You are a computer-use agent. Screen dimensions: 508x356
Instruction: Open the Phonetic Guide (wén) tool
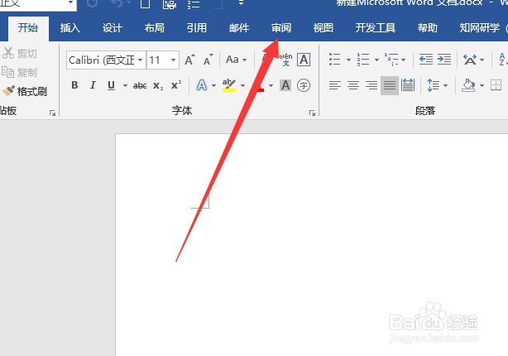click(285, 60)
